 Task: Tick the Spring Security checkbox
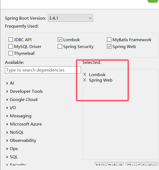click(60, 46)
